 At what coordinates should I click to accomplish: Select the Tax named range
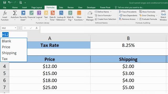pos(14,59)
